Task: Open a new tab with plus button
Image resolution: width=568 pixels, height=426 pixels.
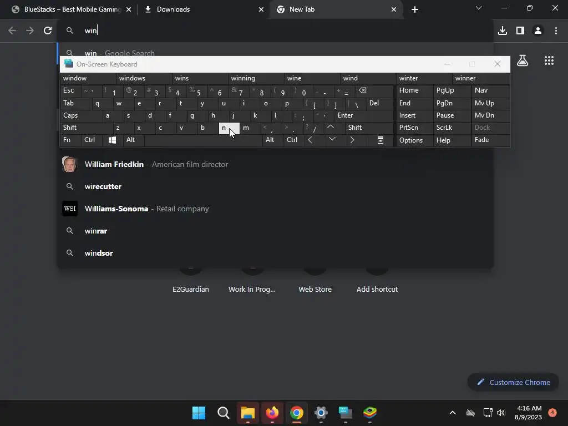Action: coord(415,9)
